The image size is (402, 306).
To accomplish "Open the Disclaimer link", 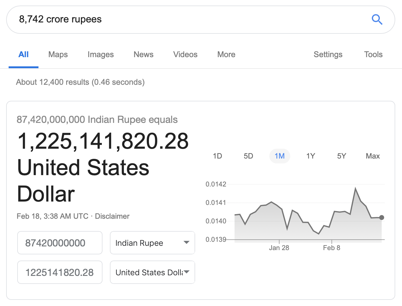I will pos(112,216).
